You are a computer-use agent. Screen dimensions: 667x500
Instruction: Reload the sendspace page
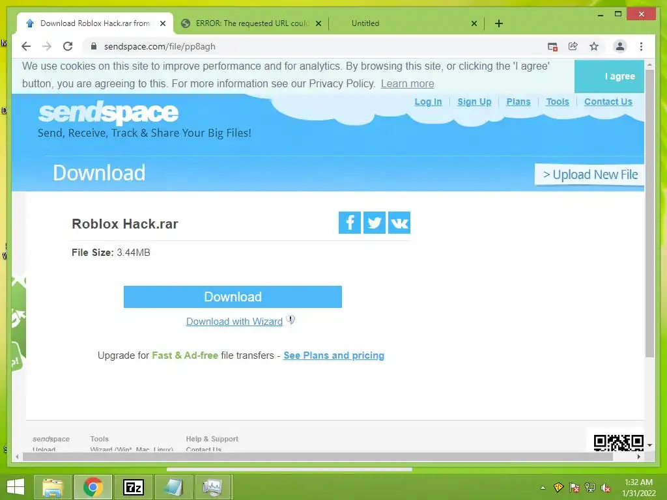pyautogui.click(x=68, y=46)
